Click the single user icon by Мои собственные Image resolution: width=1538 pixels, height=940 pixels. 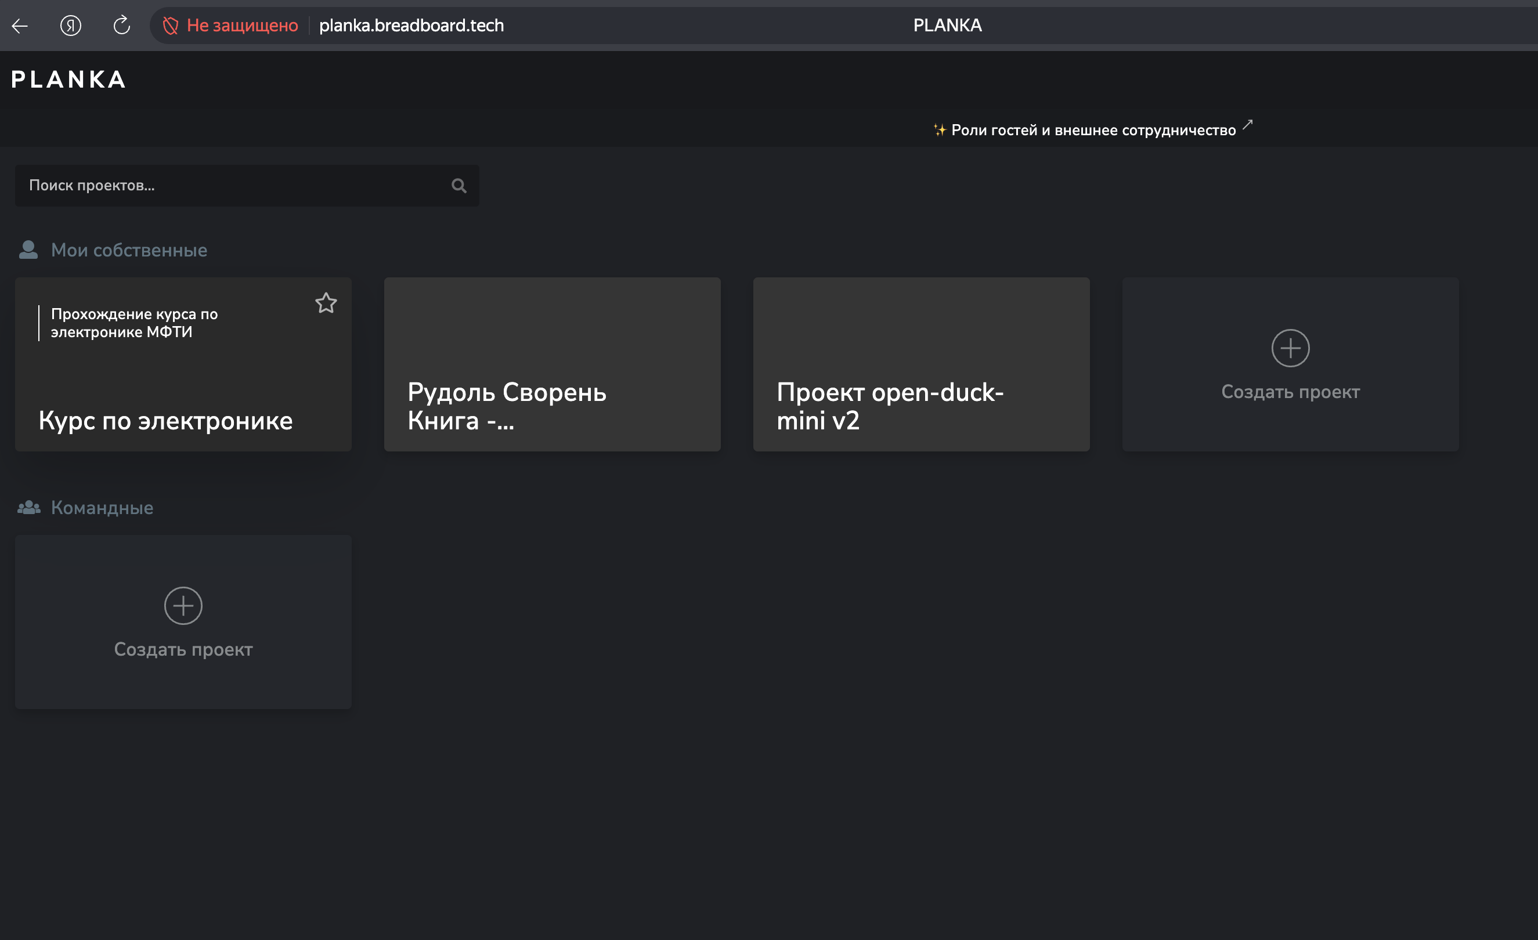(28, 250)
